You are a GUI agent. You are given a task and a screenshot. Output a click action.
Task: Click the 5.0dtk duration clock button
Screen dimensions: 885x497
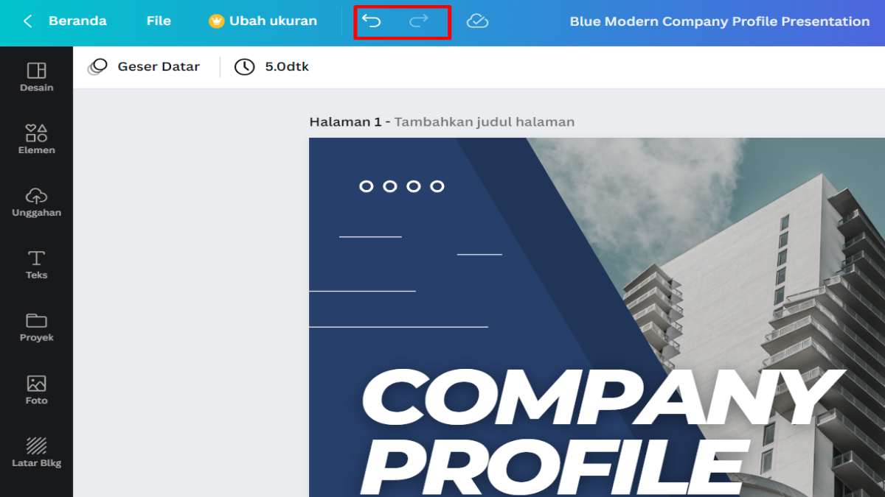[x=271, y=67]
